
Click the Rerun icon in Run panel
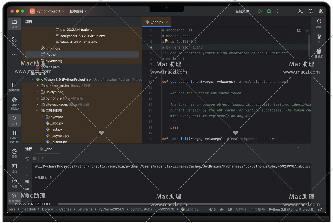tap(27, 159)
